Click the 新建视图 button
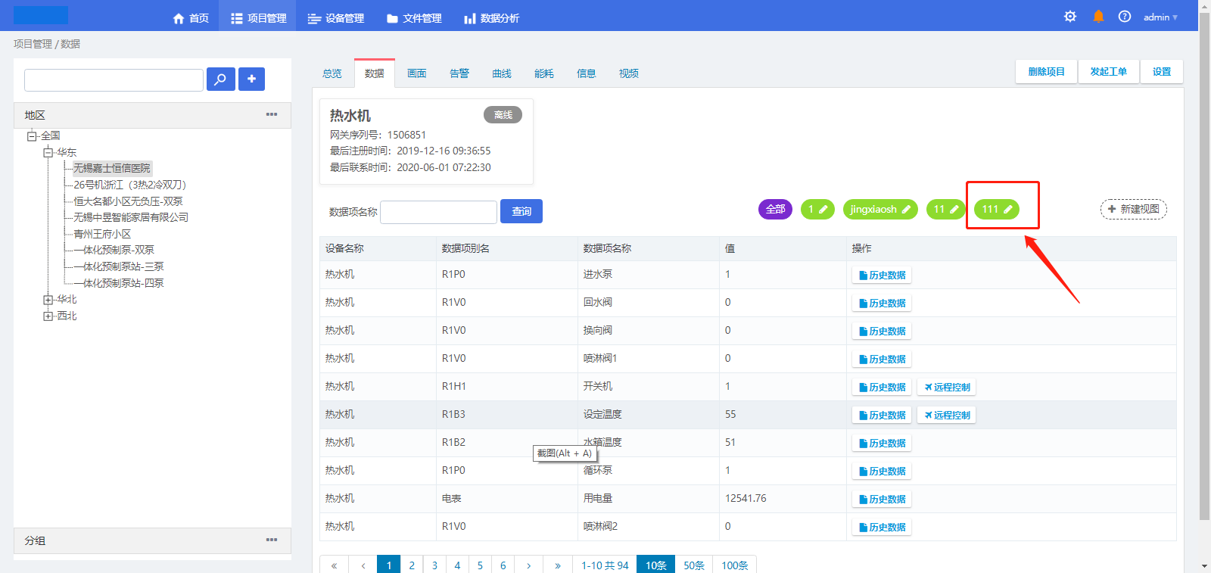The height and width of the screenshot is (573, 1211). pos(1134,209)
